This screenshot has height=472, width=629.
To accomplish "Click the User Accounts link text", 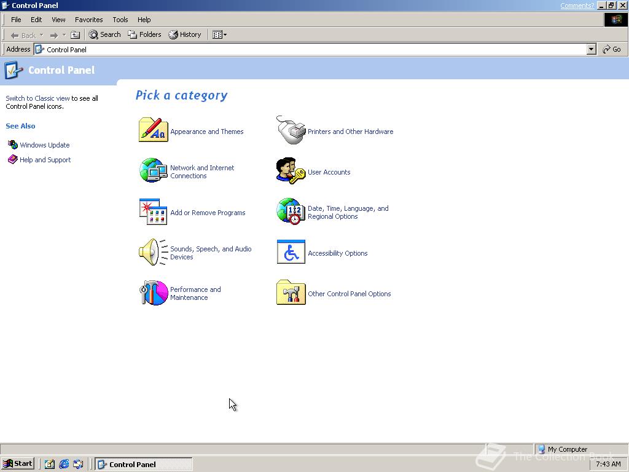I will (329, 172).
